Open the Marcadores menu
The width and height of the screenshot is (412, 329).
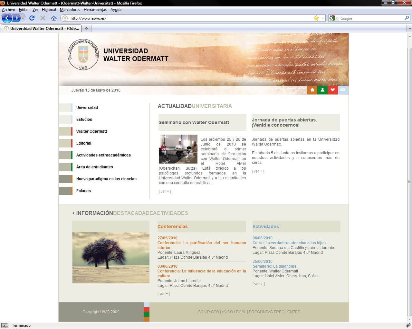[x=70, y=10]
